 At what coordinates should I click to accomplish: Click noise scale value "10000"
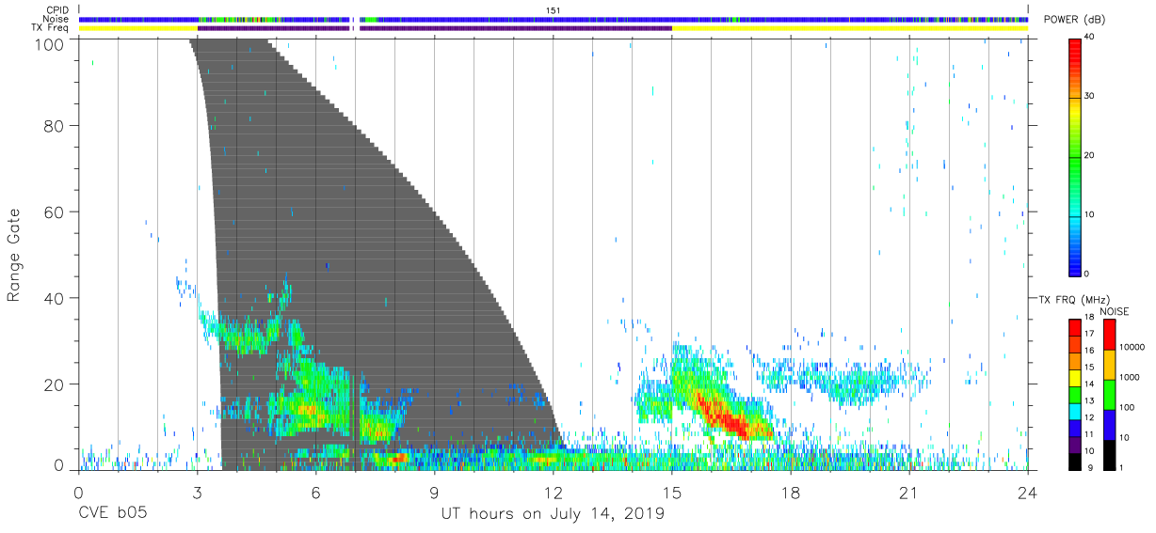(1133, 347)
